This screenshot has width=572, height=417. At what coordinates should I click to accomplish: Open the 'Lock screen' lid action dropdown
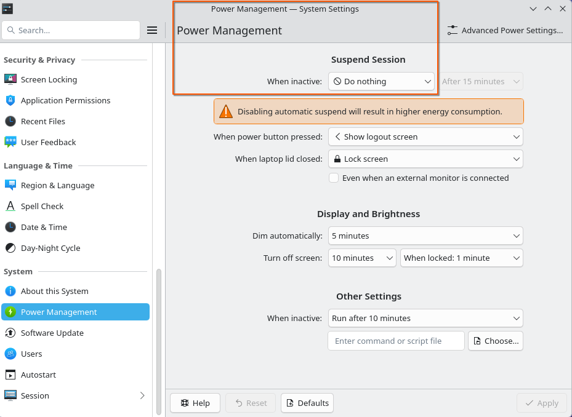click(425, 159)
